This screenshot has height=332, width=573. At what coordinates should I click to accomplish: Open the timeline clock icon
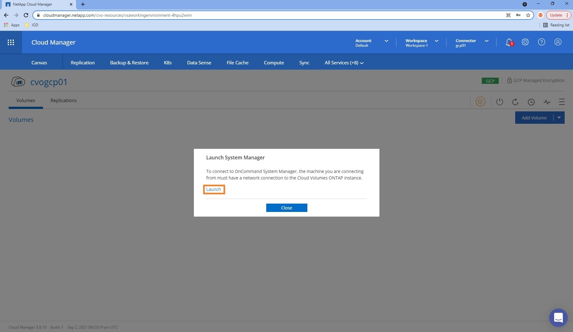tap(531, 102)
